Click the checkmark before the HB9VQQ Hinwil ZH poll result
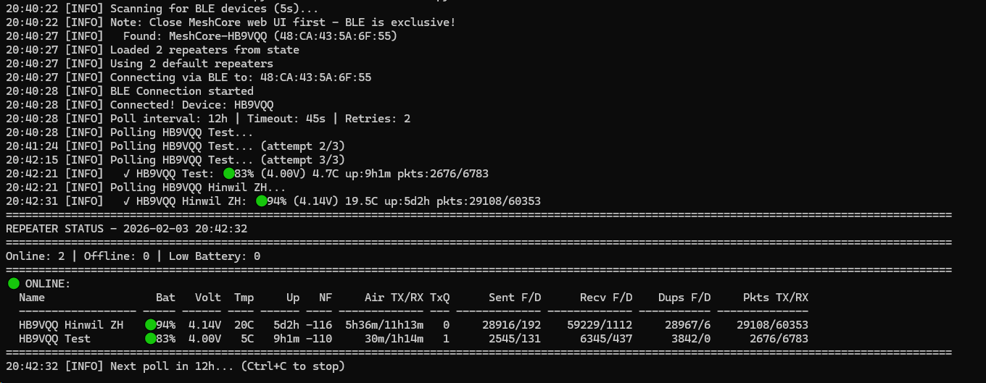 coord(127,201)
